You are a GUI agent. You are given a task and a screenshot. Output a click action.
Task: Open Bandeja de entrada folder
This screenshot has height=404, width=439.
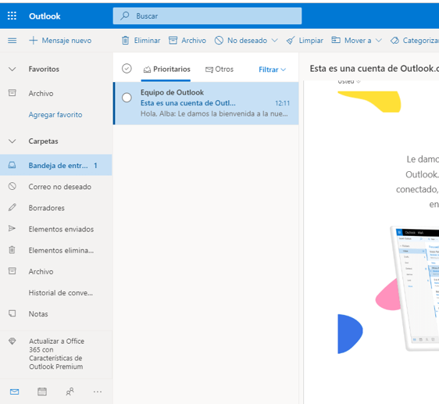56,166
